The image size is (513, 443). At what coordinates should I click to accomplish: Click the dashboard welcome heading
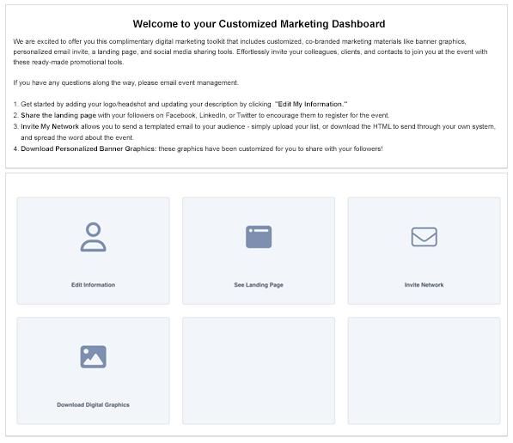tap(259, 24)
